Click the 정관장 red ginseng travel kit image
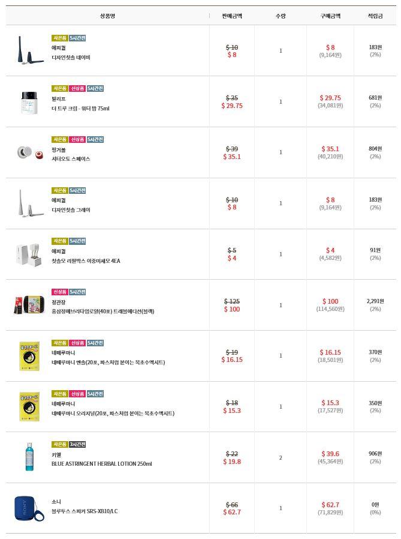Image resolution: width=401 pixels, height=539 pixels. (29, 305)
